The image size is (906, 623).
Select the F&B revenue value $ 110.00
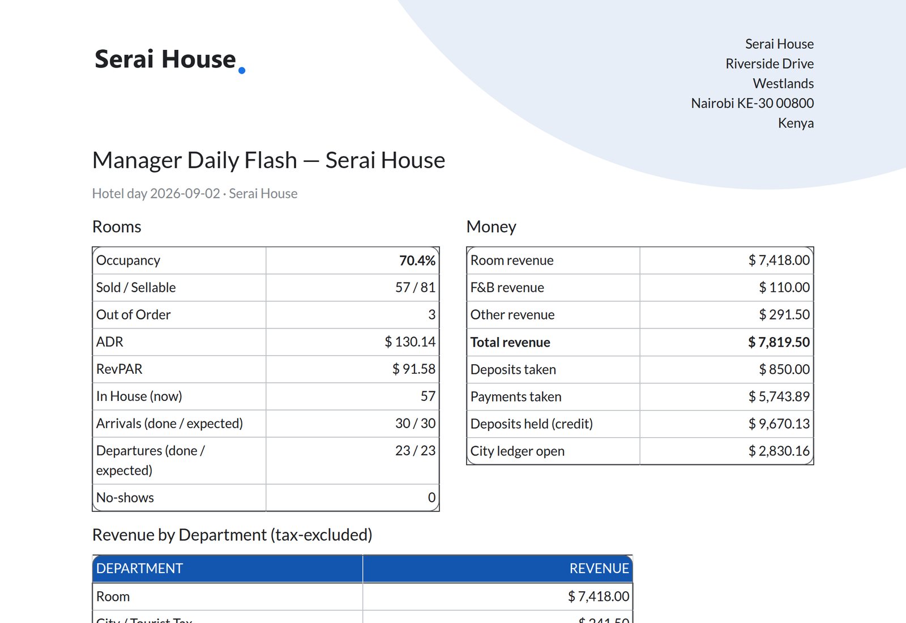[784, 288]
